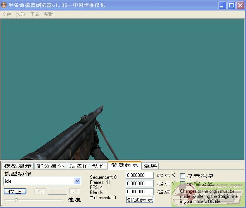Switch to the 模型展示 tab

(17, 166)
